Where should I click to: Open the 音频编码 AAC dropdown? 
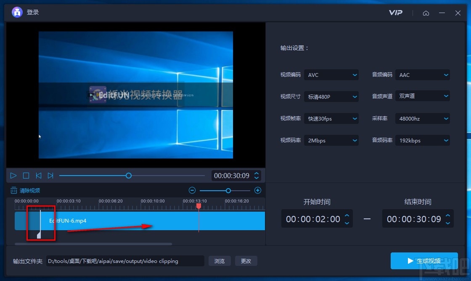(423, 75)
